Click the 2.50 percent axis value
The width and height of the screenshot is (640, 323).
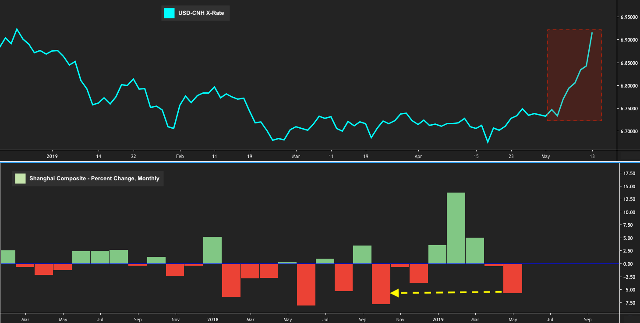point(629,251)
